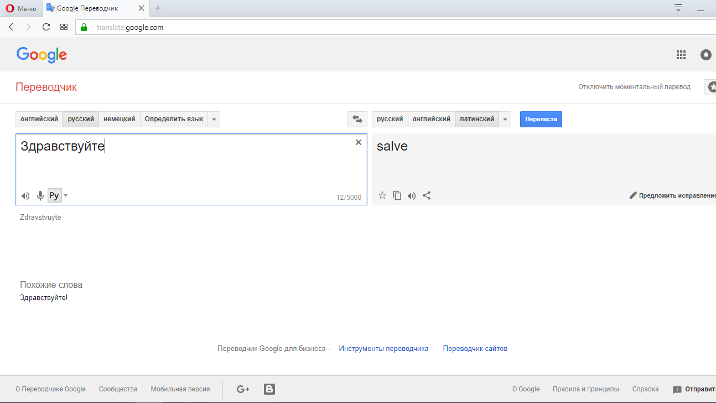This screenshot has width=716, height=403.
Task: Open Переводчик сайтов link
Action: point(475,349)
